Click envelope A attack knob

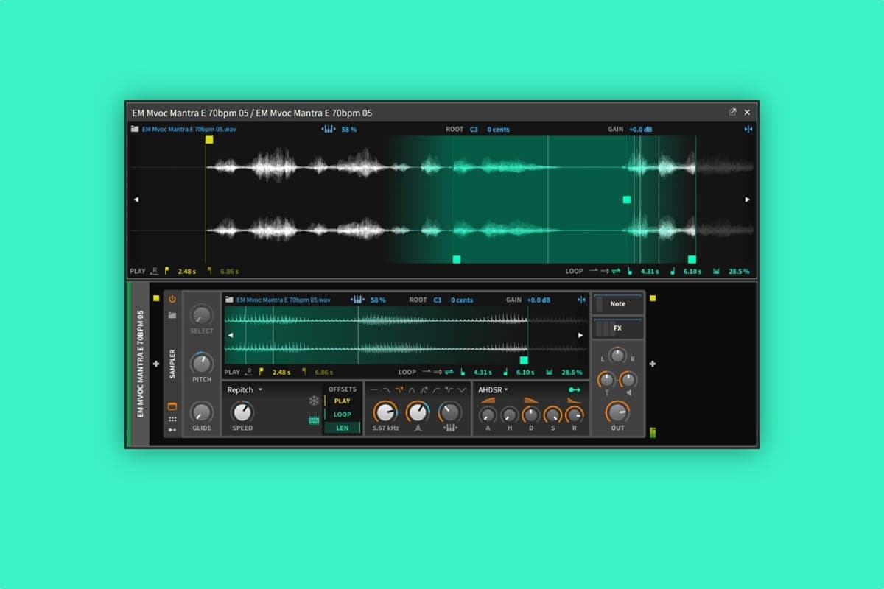[x=487, y=415]
